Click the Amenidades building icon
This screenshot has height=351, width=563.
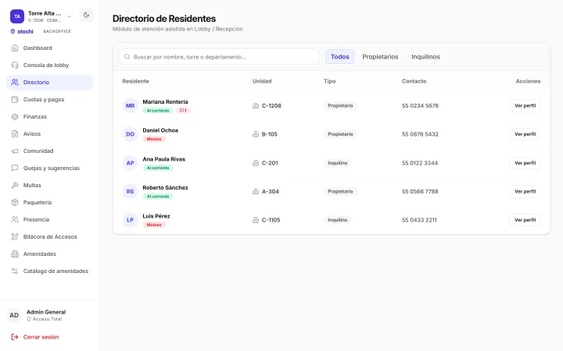pos(15,254)
